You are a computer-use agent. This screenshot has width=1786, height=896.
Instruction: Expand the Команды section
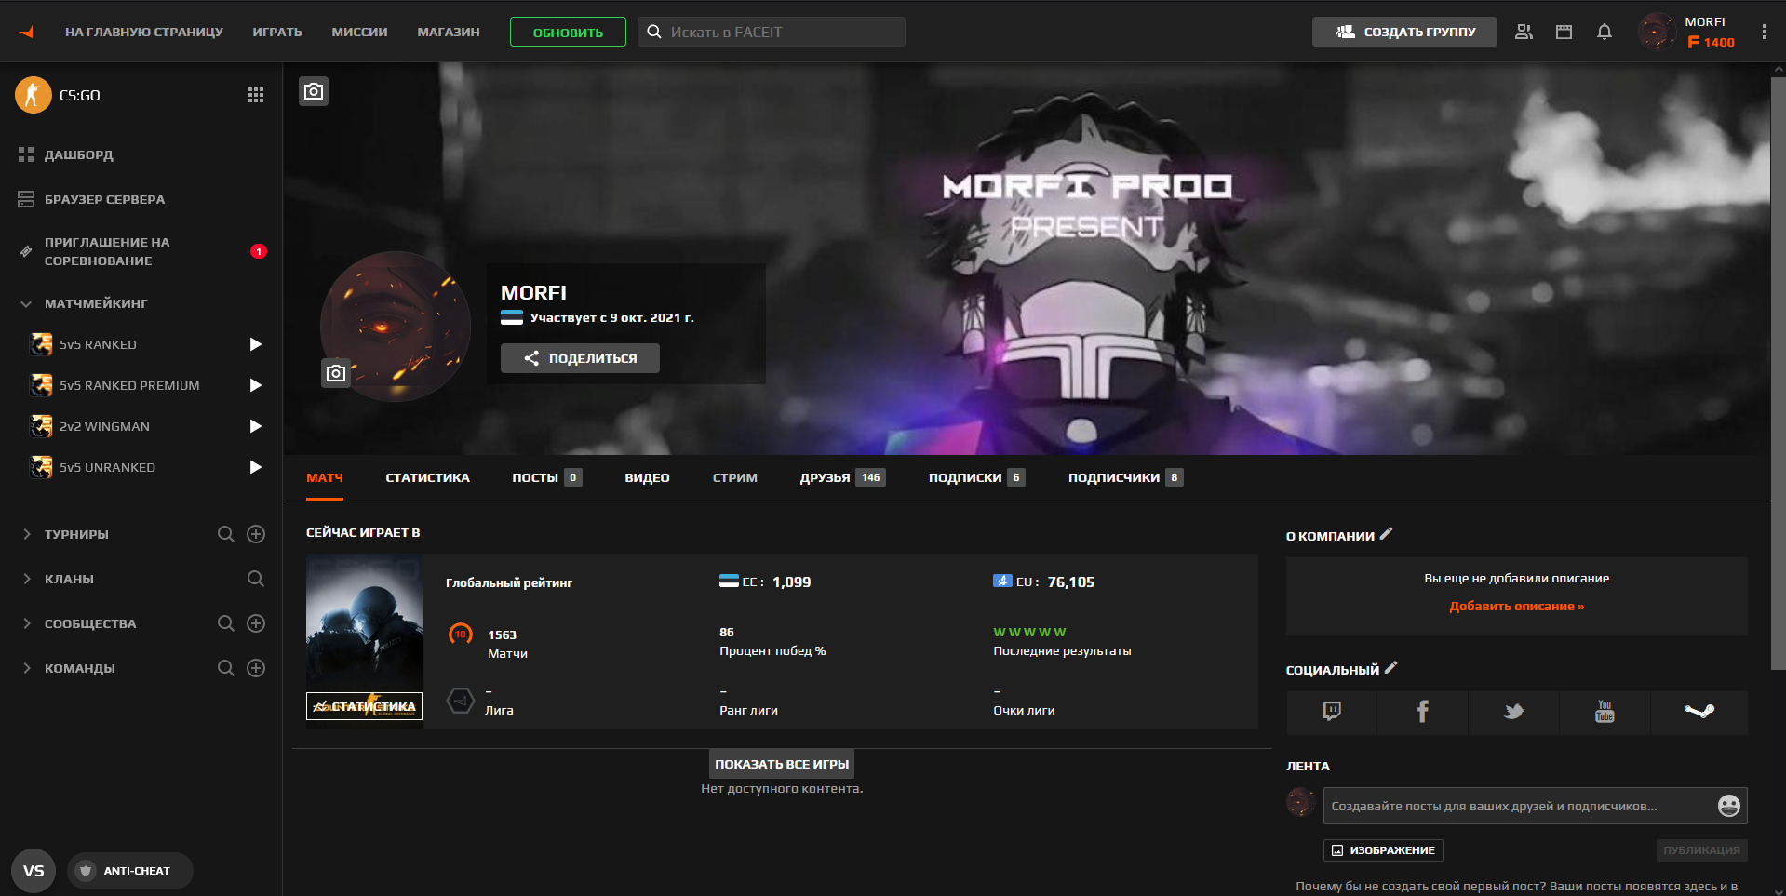click(x=26, y=668)
